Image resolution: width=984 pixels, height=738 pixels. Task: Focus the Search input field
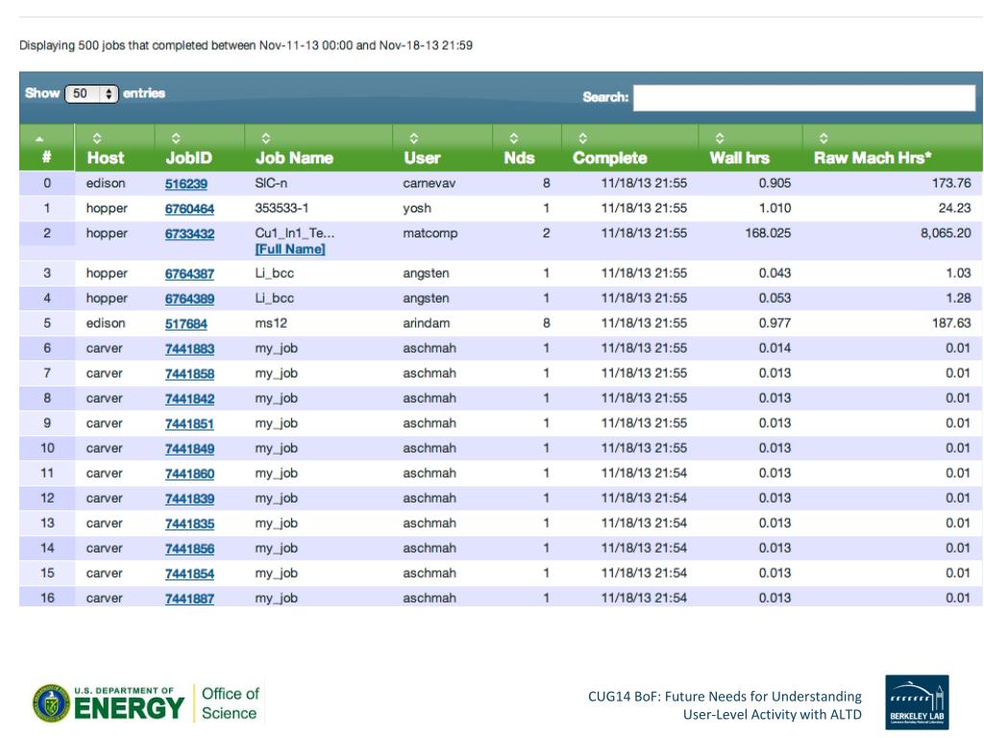[x=804, y=98]
